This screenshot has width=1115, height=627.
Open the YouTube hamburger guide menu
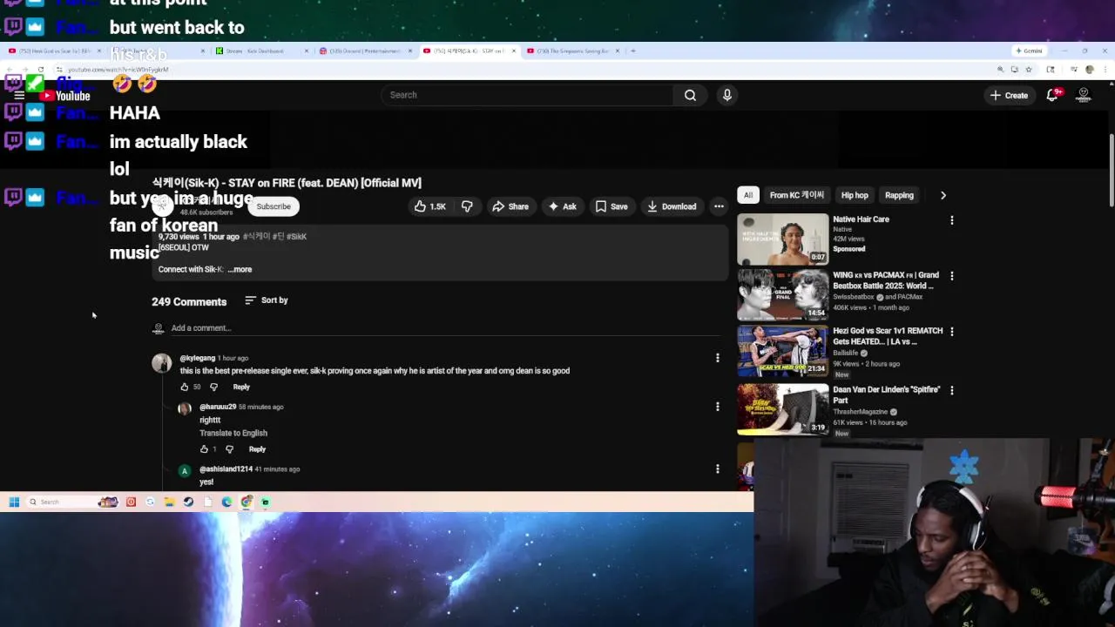click(x=19, y=96)
